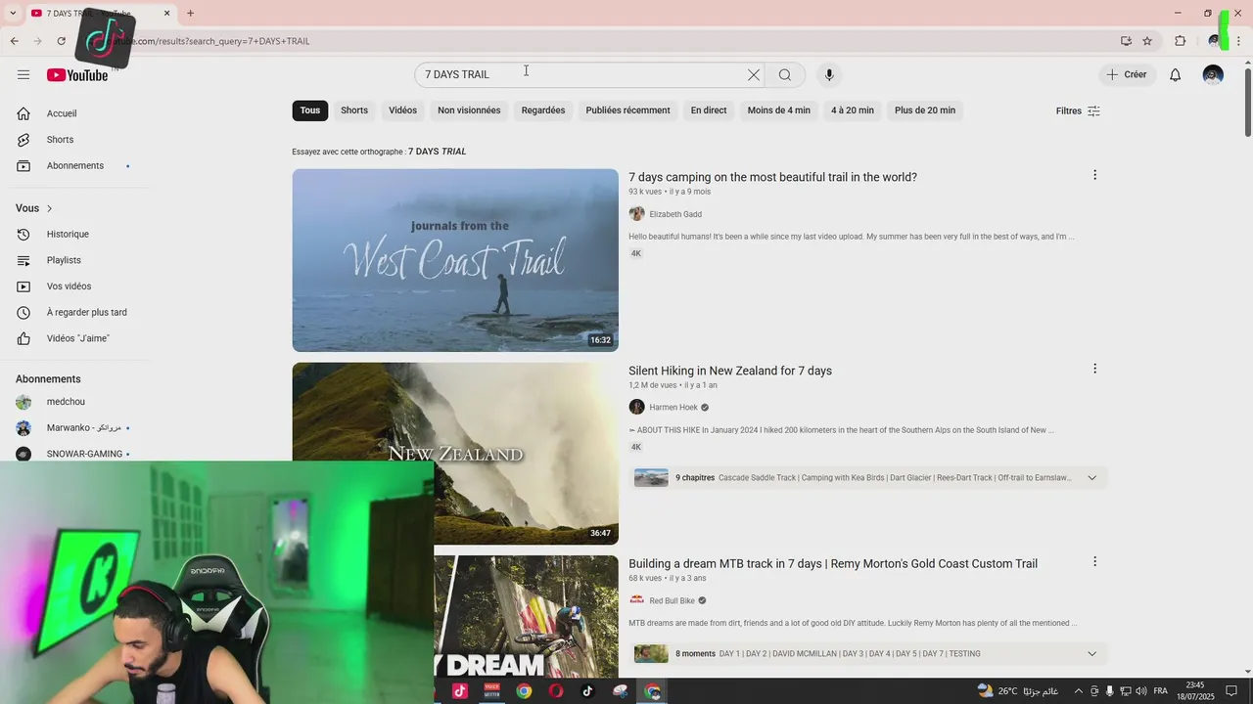Screen dimensions: 1253x704
Task: Select the Non visionnées filter chip
Action: (469, 110)
